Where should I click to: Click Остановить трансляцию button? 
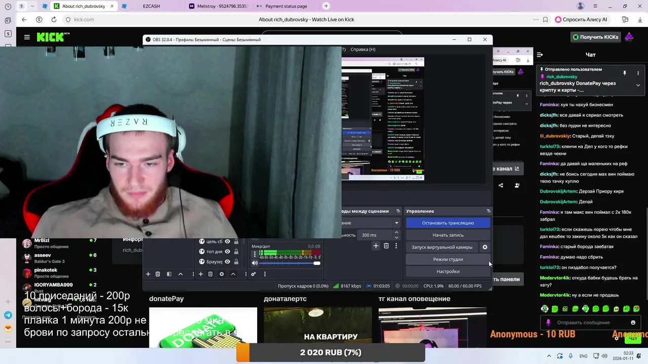[448, 223]
